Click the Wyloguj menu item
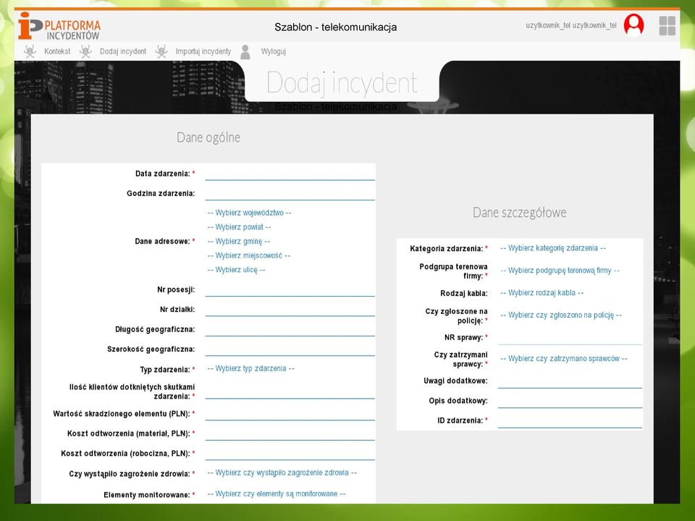This screenshot has width=695, height=521. 274,51
